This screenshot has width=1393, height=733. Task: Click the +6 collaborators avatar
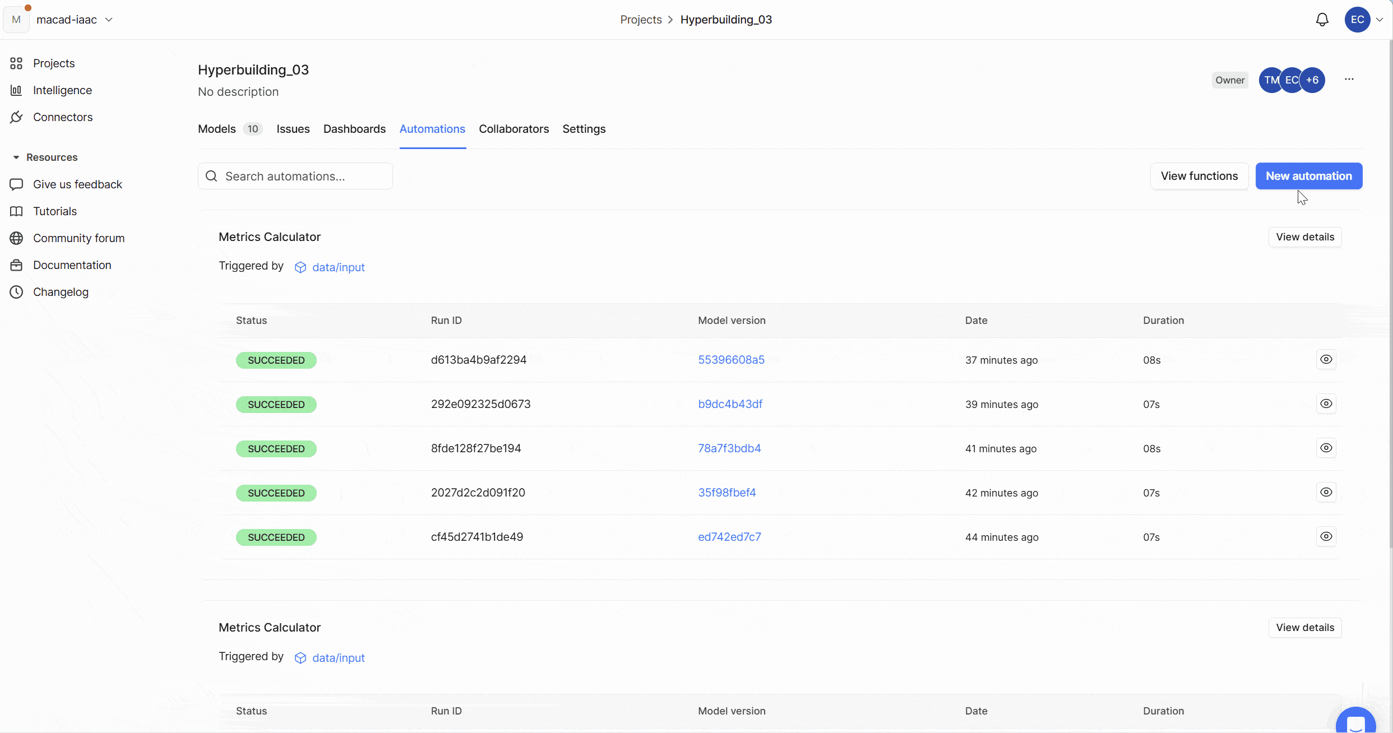point(1312,80)
